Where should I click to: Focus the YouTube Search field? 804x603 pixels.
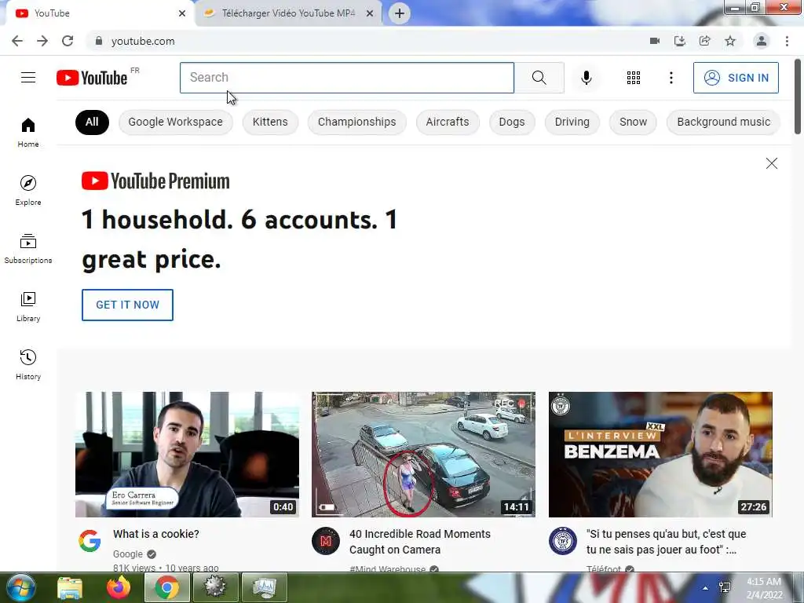[346, 78]
